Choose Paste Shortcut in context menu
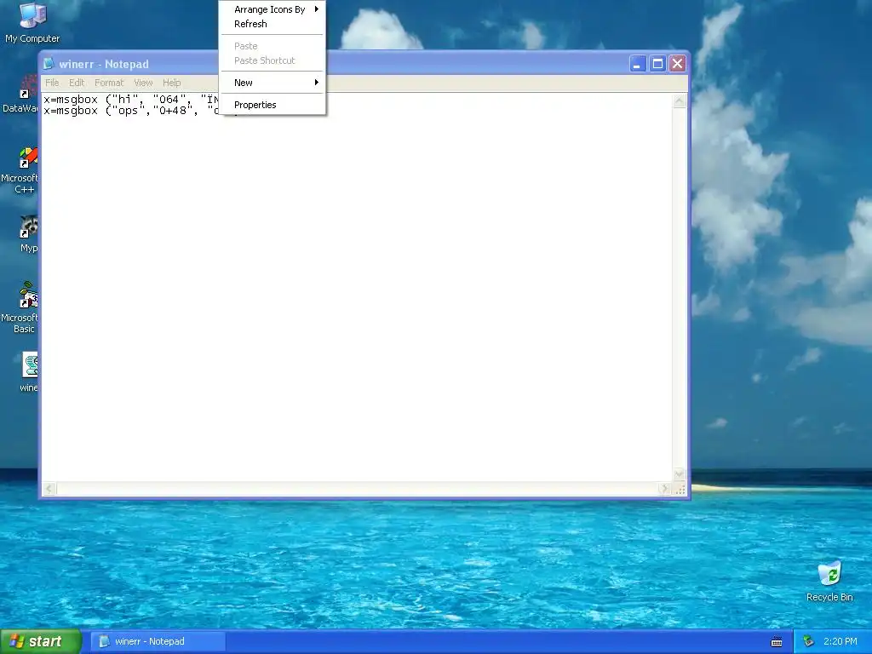 272,60
